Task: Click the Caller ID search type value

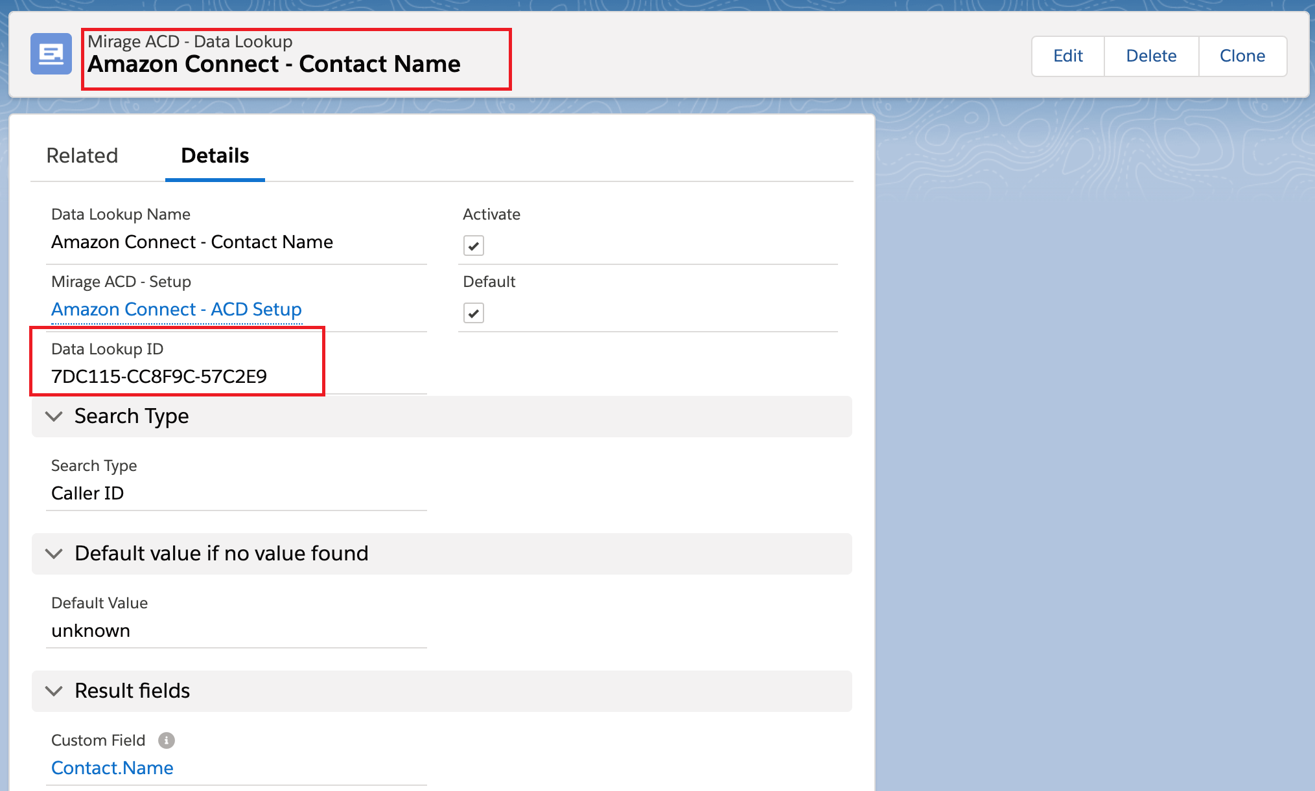Action: click(x=87, y=493)
